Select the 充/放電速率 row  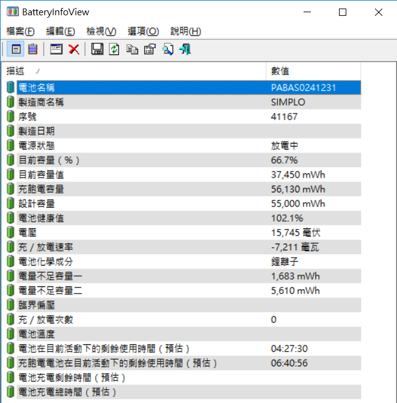(x=184, y=247)
